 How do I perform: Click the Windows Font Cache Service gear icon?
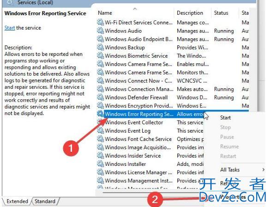coord(100,139)
